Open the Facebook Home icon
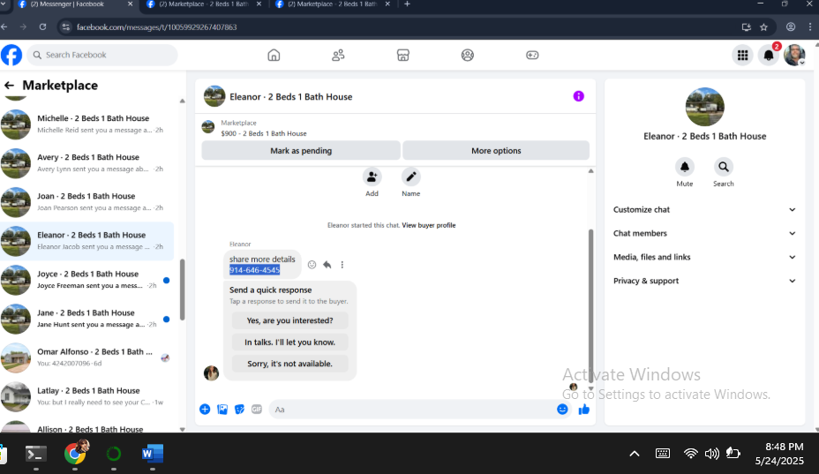 click(274, 55)
